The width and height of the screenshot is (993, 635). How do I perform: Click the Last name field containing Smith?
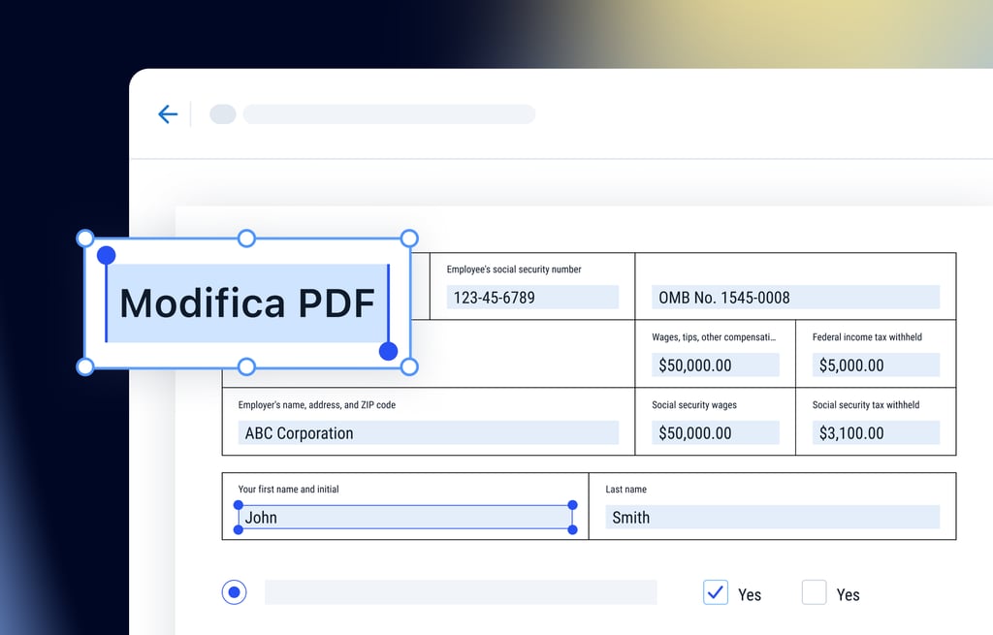coord(772,518)
